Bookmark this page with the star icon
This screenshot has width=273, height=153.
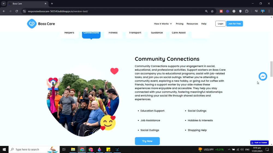pos(212,11)
